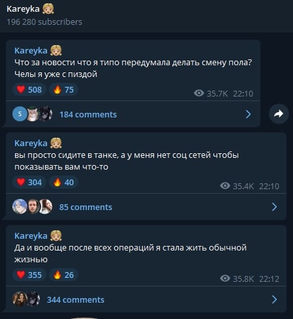Add fire reaction with count 40
This screenshot has width=293, height=319.
click(x=63, y=182)
